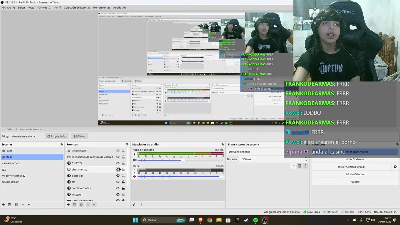
Task: Open Propiedades for source
Action: click(57, 136)
